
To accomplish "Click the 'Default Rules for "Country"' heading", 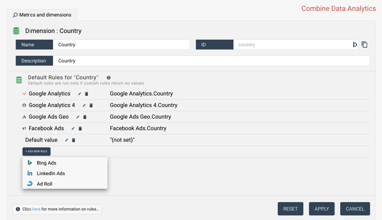I will 63,78.
